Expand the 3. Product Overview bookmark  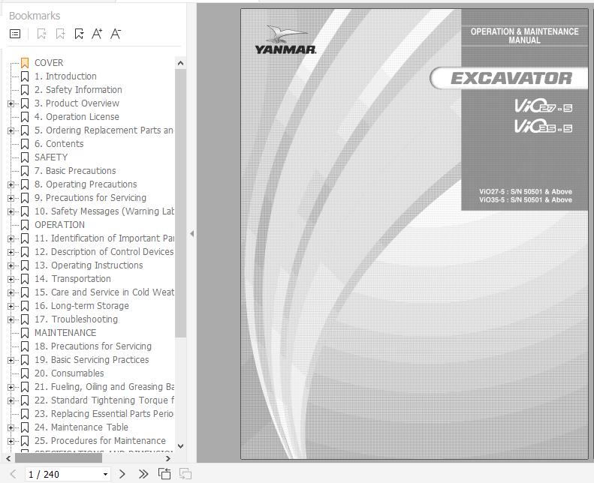(11, 103)
